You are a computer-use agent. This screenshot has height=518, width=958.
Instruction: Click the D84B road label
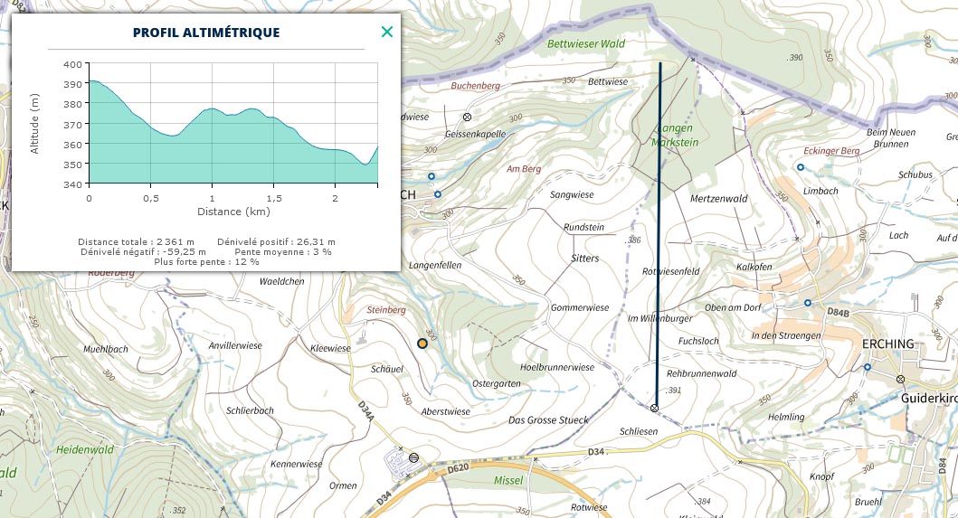point(839,312)
